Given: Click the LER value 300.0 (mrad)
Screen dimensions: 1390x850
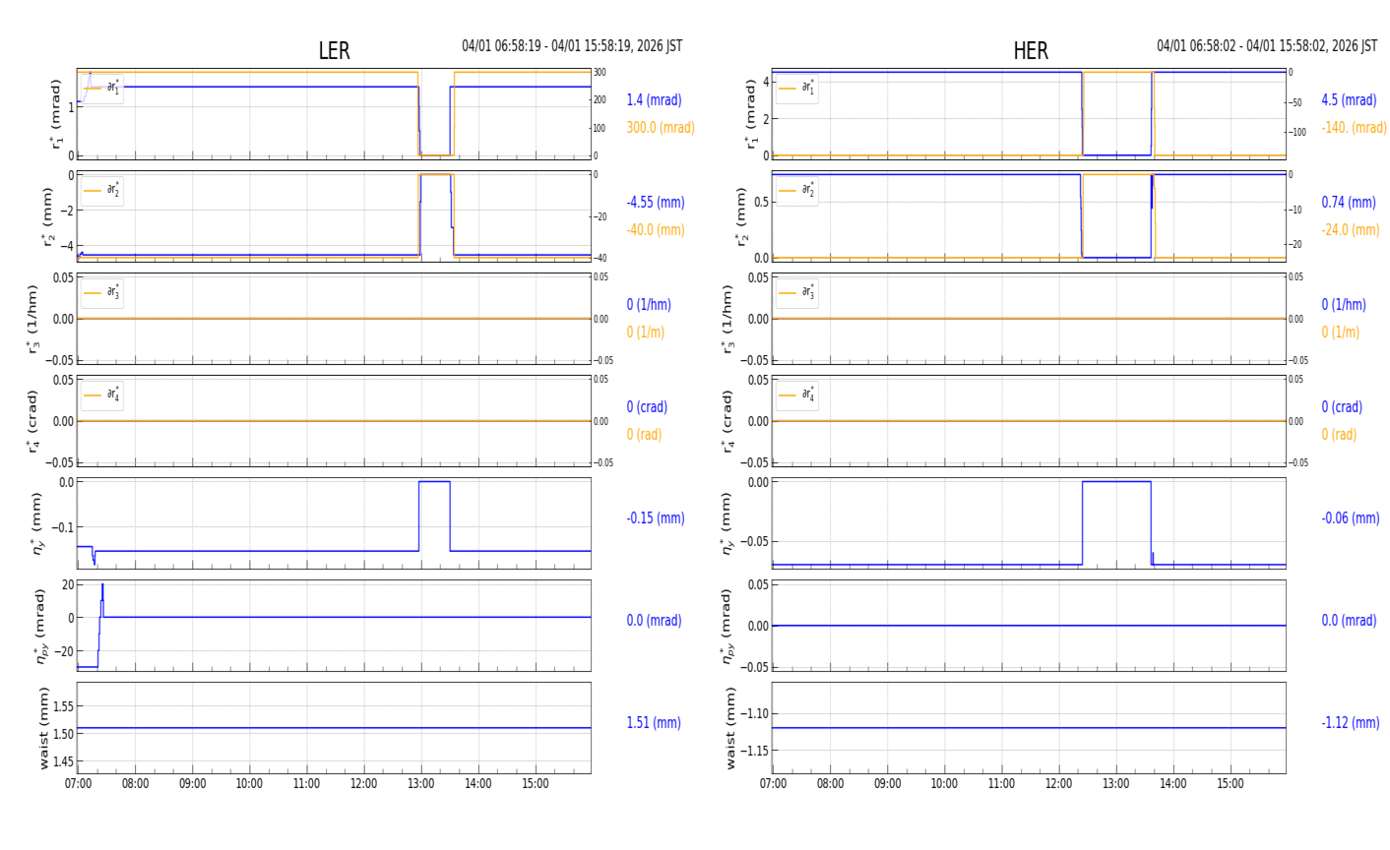Looking at the screenshot, I should coord(661,128).
